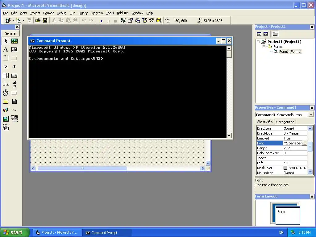Viewport: 316px width, 237px height.
Task: Select the Timer control tool
Action: coord(6,93)
